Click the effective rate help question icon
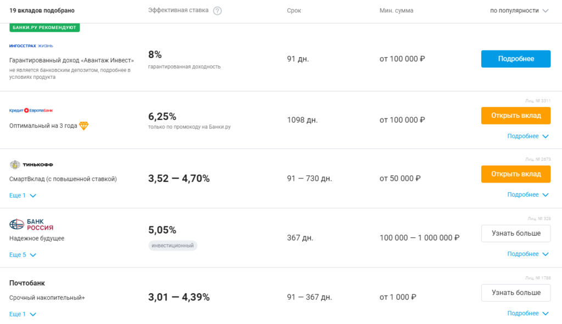Viewport: 562px width, 324px height. pyautogui.click(x=217, y=11)
